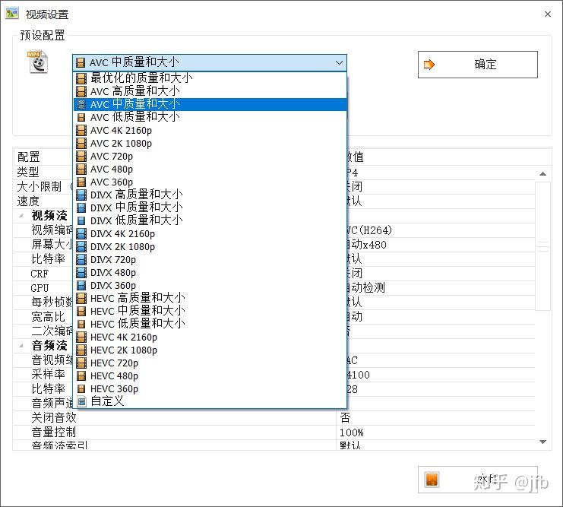
Task: Click the settings table scrollbar thumb
Action: [x=543, y=246]
